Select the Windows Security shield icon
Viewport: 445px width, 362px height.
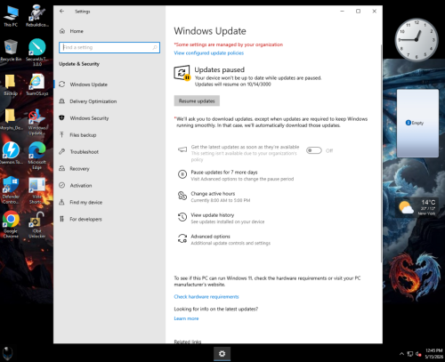click(61, 117)
